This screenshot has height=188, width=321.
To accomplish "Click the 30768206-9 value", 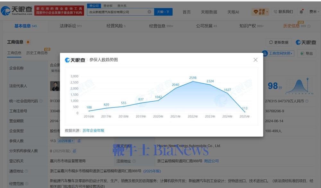I will pyautogui.click(x=274, y=111).
